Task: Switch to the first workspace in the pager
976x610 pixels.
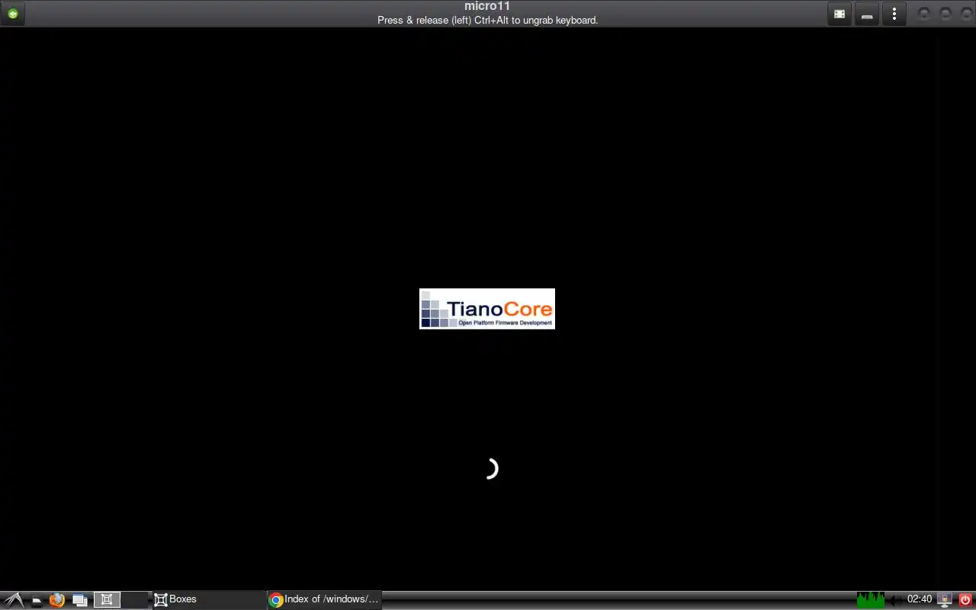Action: pos(107,600)
